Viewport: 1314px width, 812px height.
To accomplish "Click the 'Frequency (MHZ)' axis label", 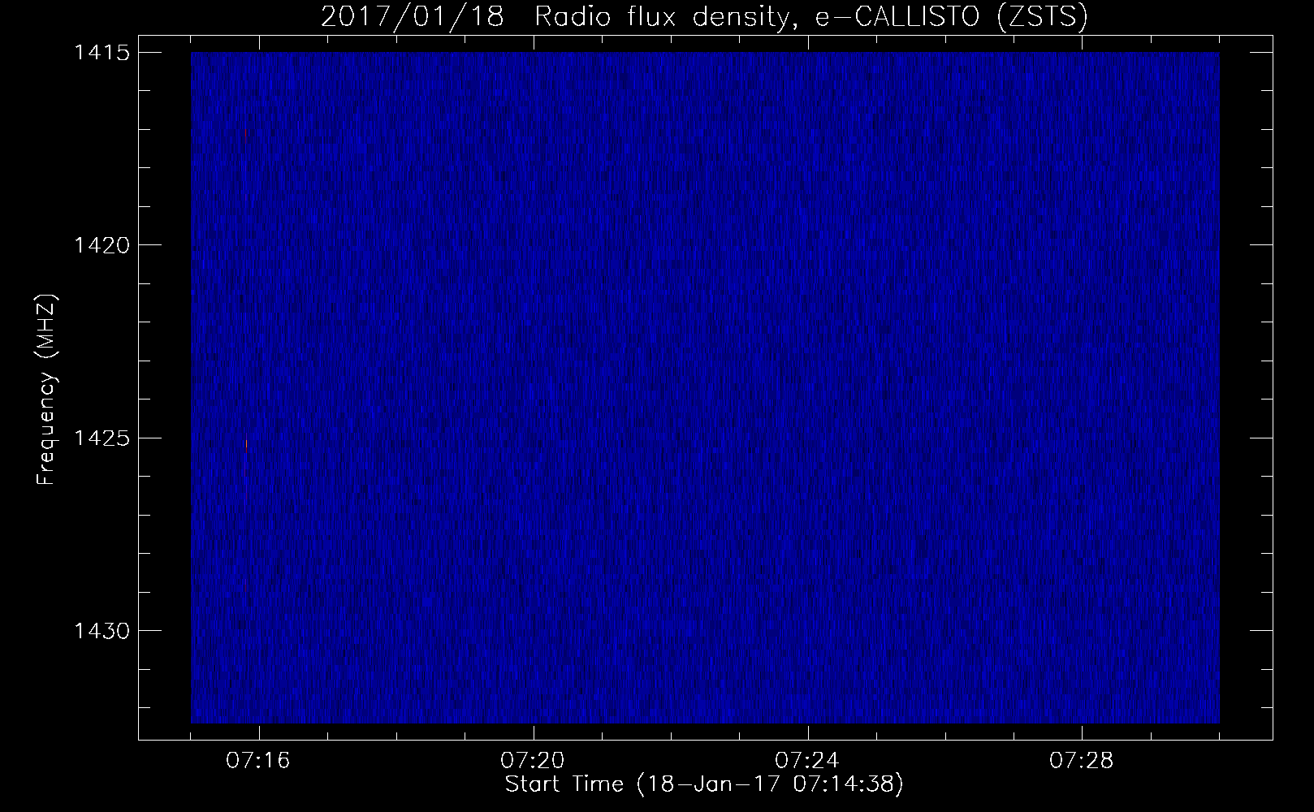I will [46, 389].
